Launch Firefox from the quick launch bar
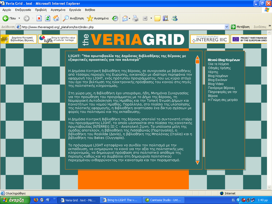The width and height of the screenshot is (272, 204). [36, 200]
